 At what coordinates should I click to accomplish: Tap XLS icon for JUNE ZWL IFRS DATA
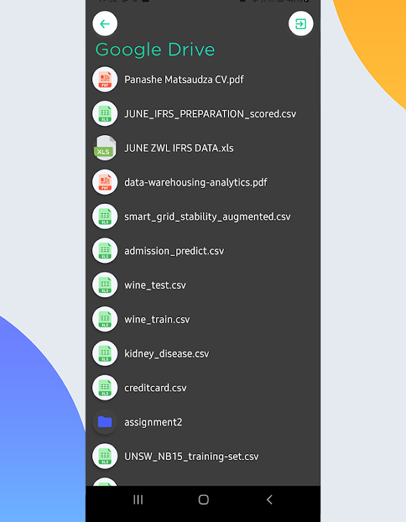coord(105,148)
